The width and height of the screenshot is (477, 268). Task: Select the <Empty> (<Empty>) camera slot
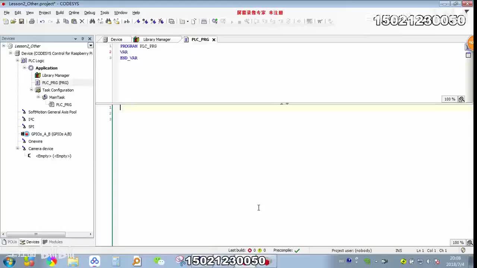[x=53, y=156]
